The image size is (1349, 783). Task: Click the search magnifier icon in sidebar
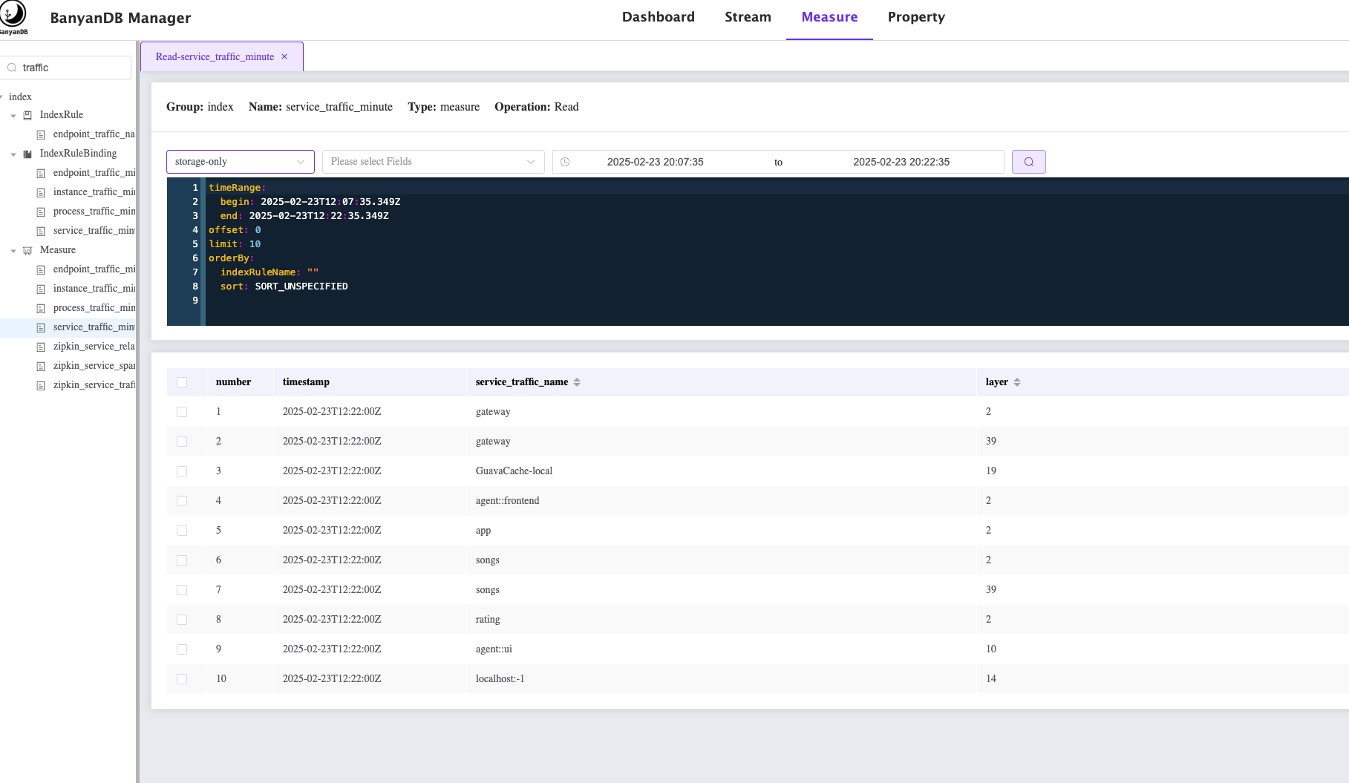tap(12, 68)
